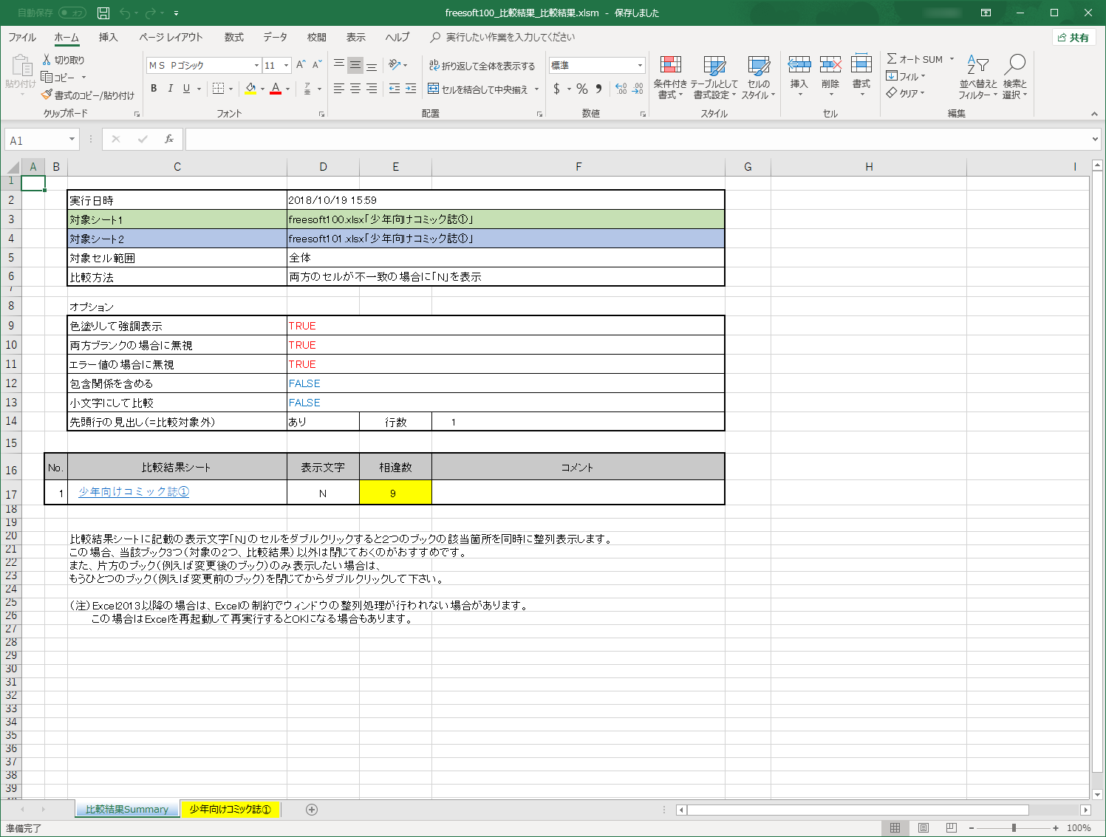Open the Clear (クリア) dropdown

click(906, 93)
